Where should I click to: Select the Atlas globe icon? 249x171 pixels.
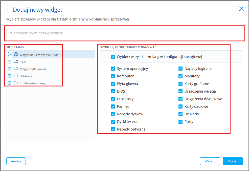pyautogui.click(x=16, y=55)
